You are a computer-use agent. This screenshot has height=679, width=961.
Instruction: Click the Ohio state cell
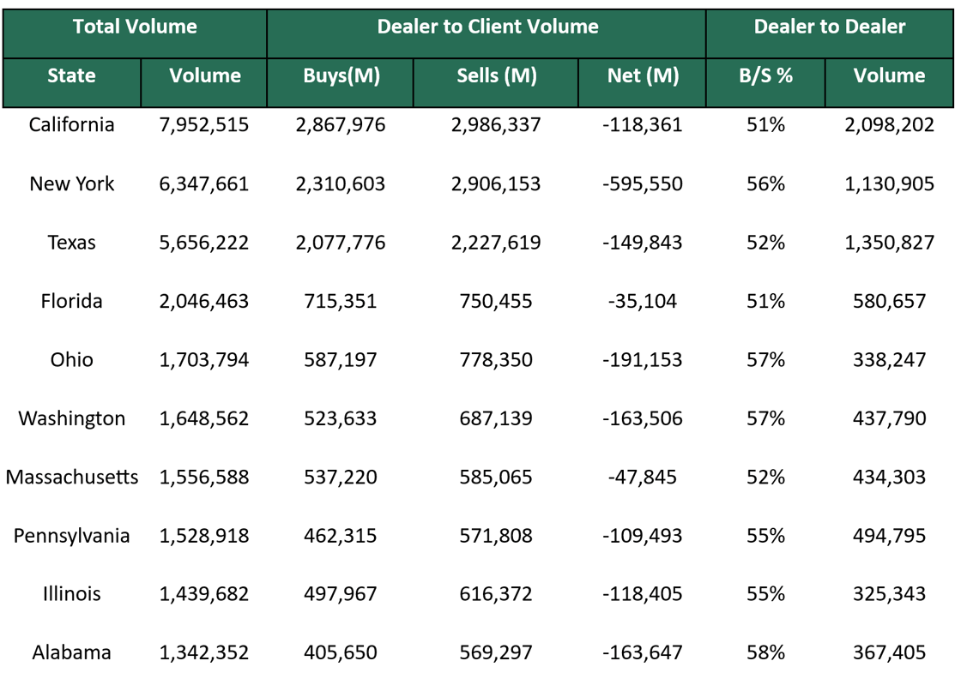click(72, 359)
